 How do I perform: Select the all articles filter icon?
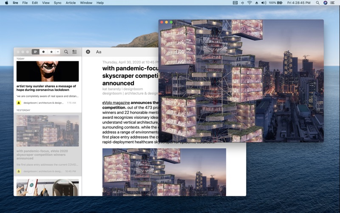35,52
